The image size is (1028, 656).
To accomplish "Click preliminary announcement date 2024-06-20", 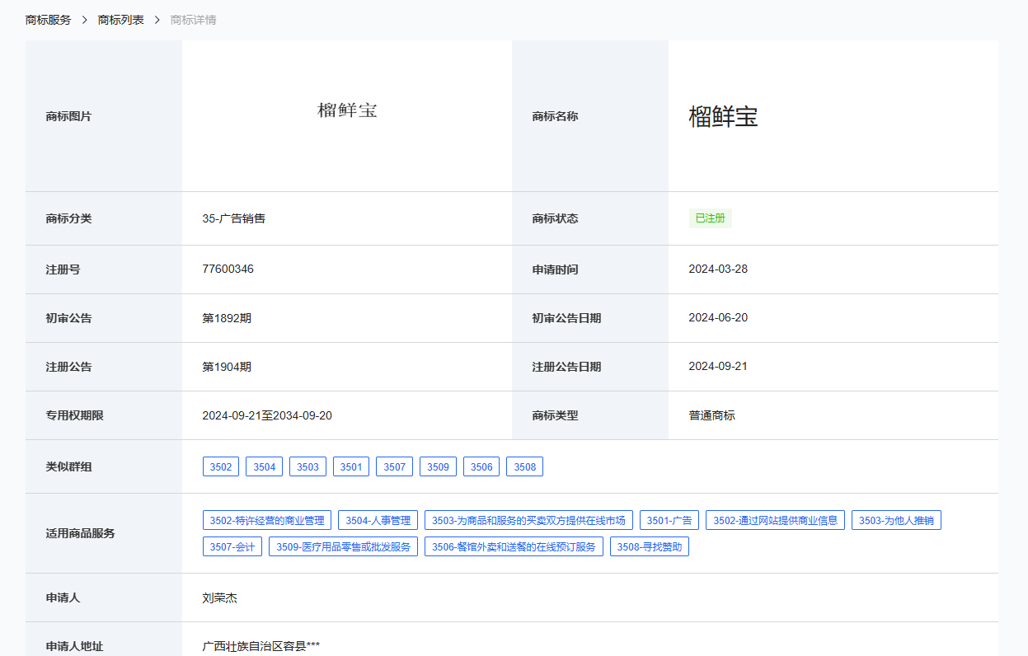I will pos(718,317).
